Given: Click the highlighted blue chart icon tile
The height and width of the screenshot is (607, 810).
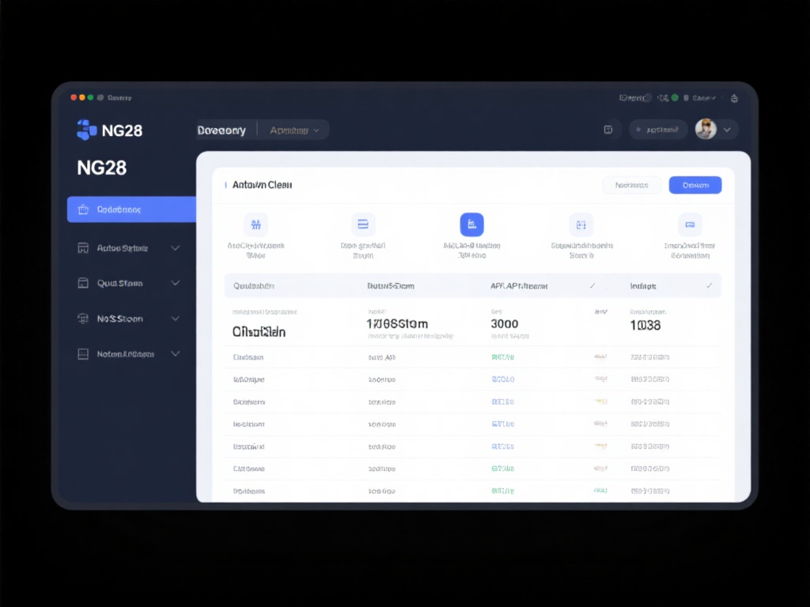Looking at the screenshot, I should 471,224.
